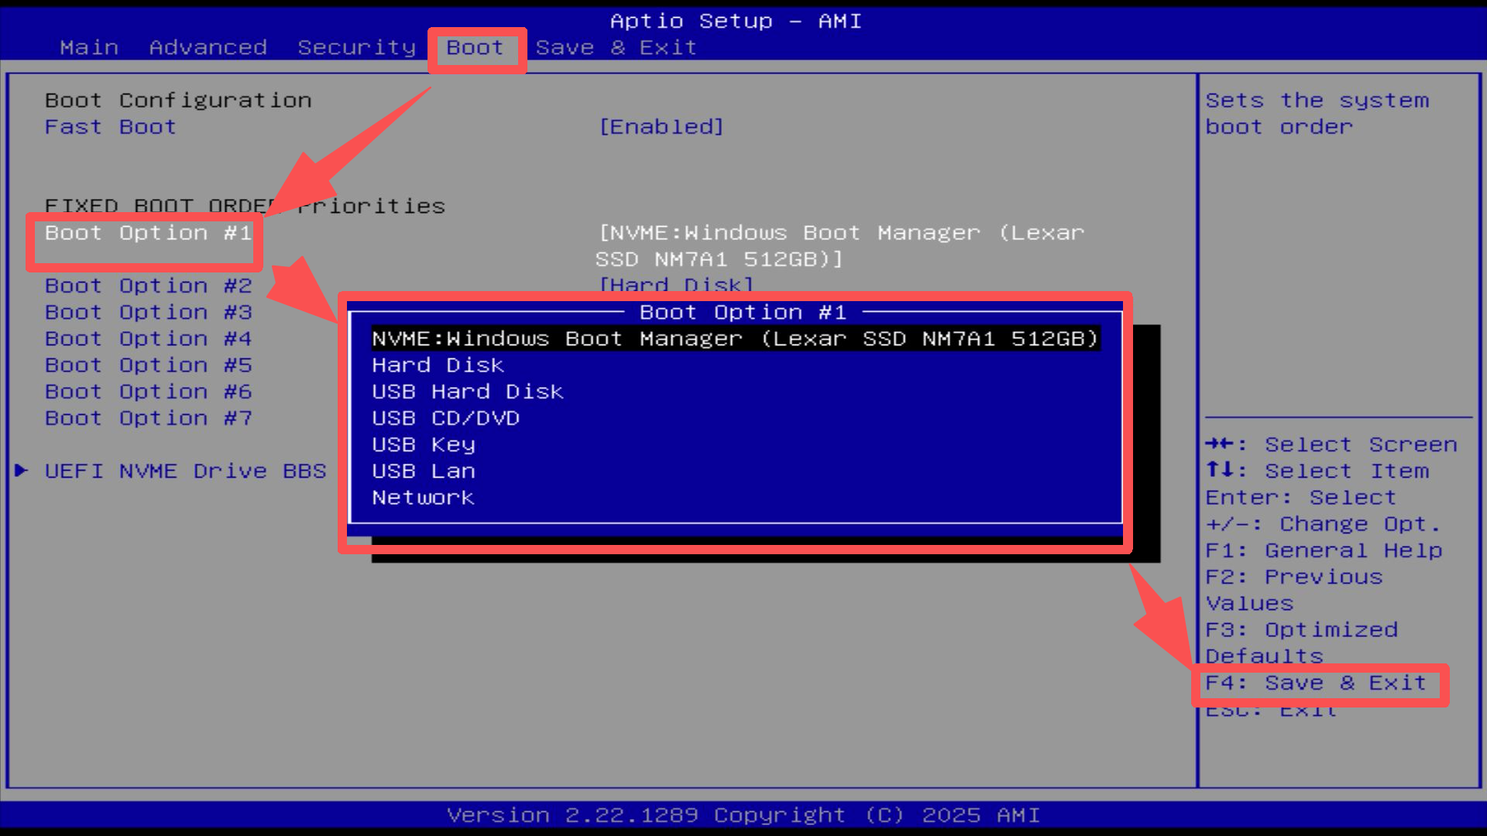Select the Boot tab
This screenshot has height=836, width=1487.
click(x=476, y=47)
